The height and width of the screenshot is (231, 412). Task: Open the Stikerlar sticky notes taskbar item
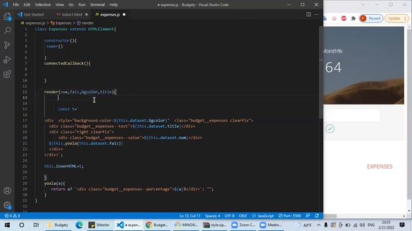[x=99, y=225]
